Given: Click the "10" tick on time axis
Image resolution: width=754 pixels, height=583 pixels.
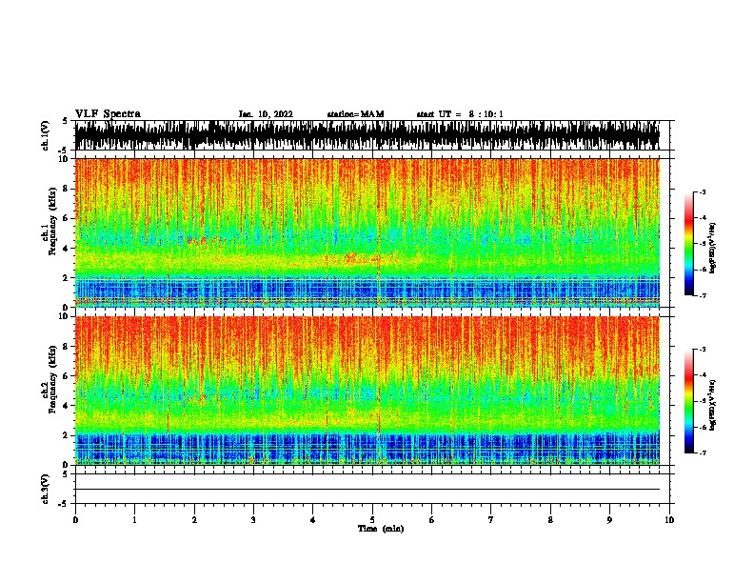Looking at the screenshot, I should coord(669,520).
